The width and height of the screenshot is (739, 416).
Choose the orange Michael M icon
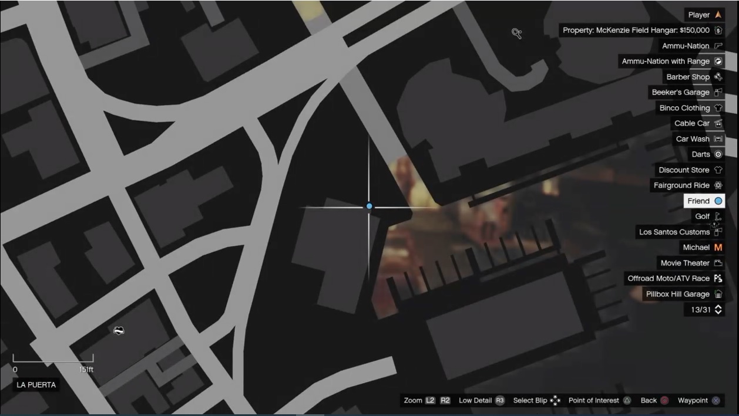click(718, 248)
